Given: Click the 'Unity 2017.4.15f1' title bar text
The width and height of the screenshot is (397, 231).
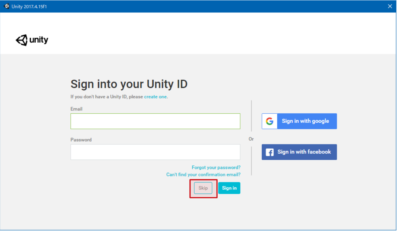Looking at the screenshot, I should click(x=29, y=7).
